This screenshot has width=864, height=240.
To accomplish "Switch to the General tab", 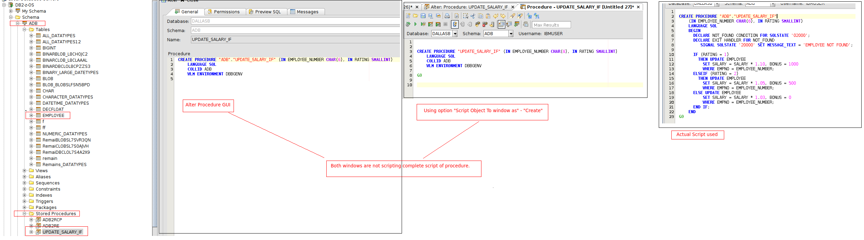I will 187,12.
